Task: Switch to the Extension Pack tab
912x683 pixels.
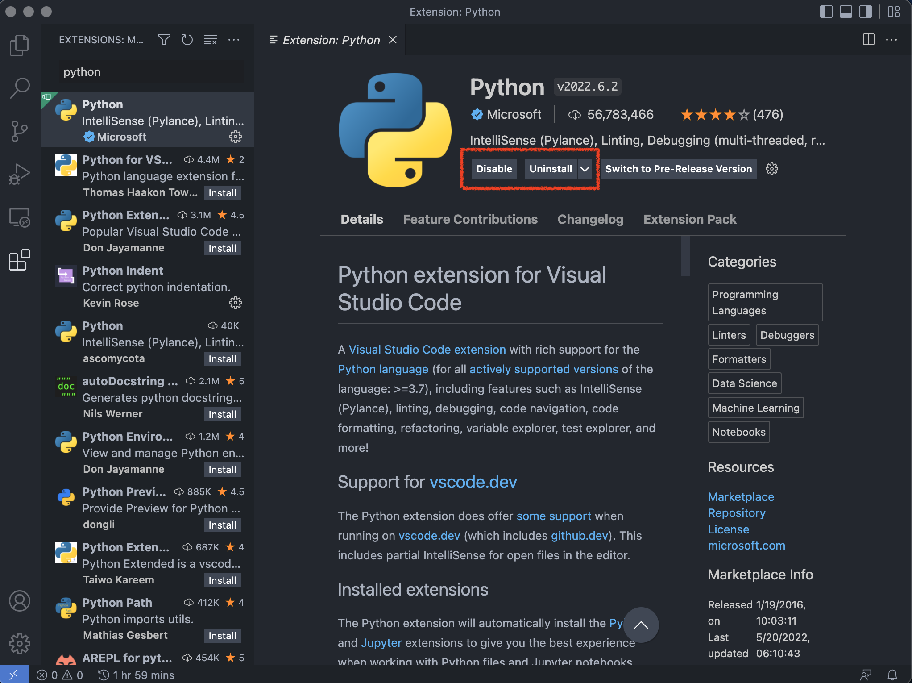Action: coord(690,219)
